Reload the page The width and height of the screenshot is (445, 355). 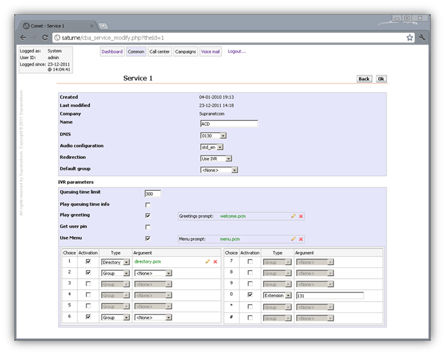coord(45,38)
